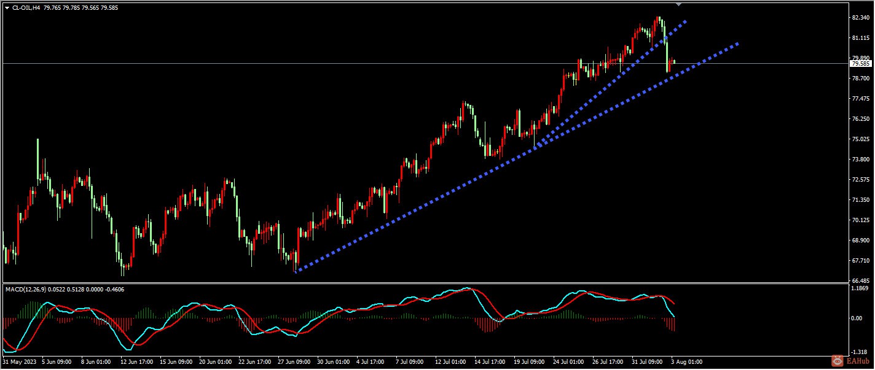Click the 12 Jul 01:00 time label

[452, 362]
